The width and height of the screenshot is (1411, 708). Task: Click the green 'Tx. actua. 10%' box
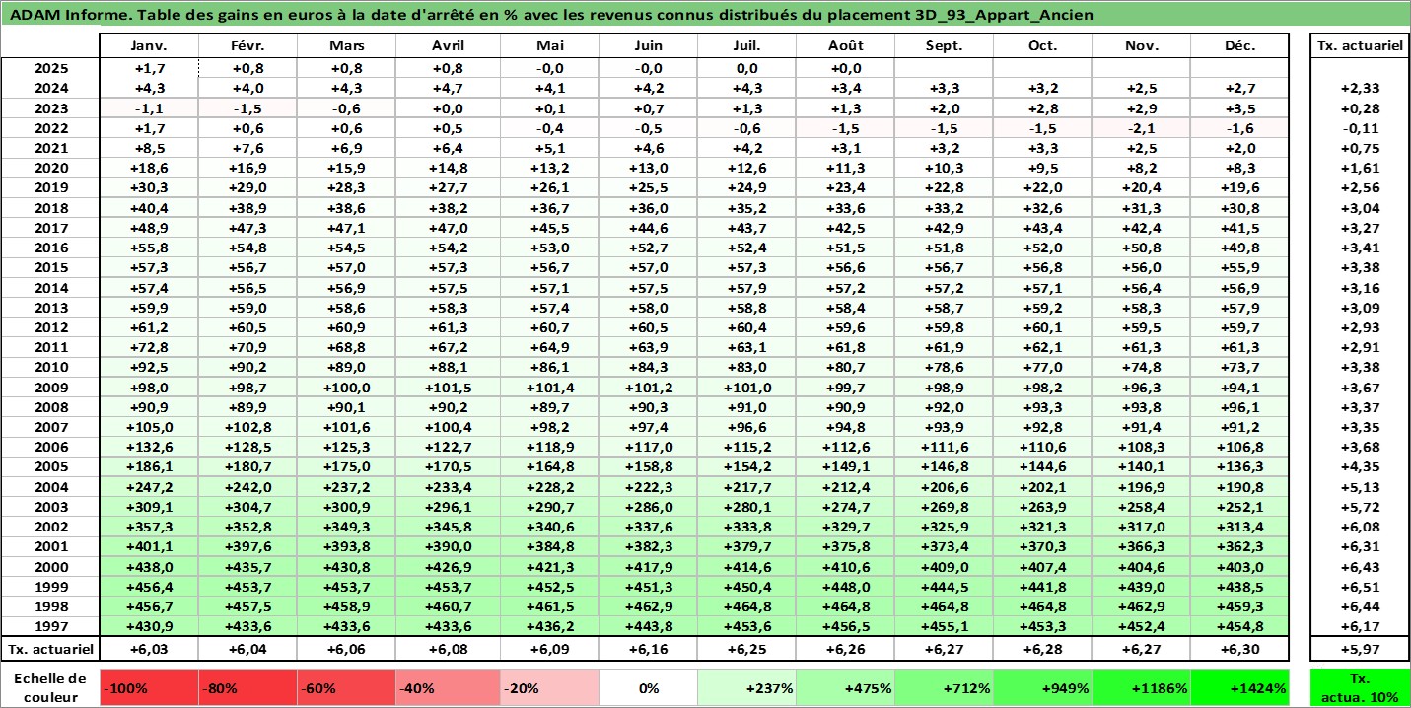click(x=1360, y=688)
